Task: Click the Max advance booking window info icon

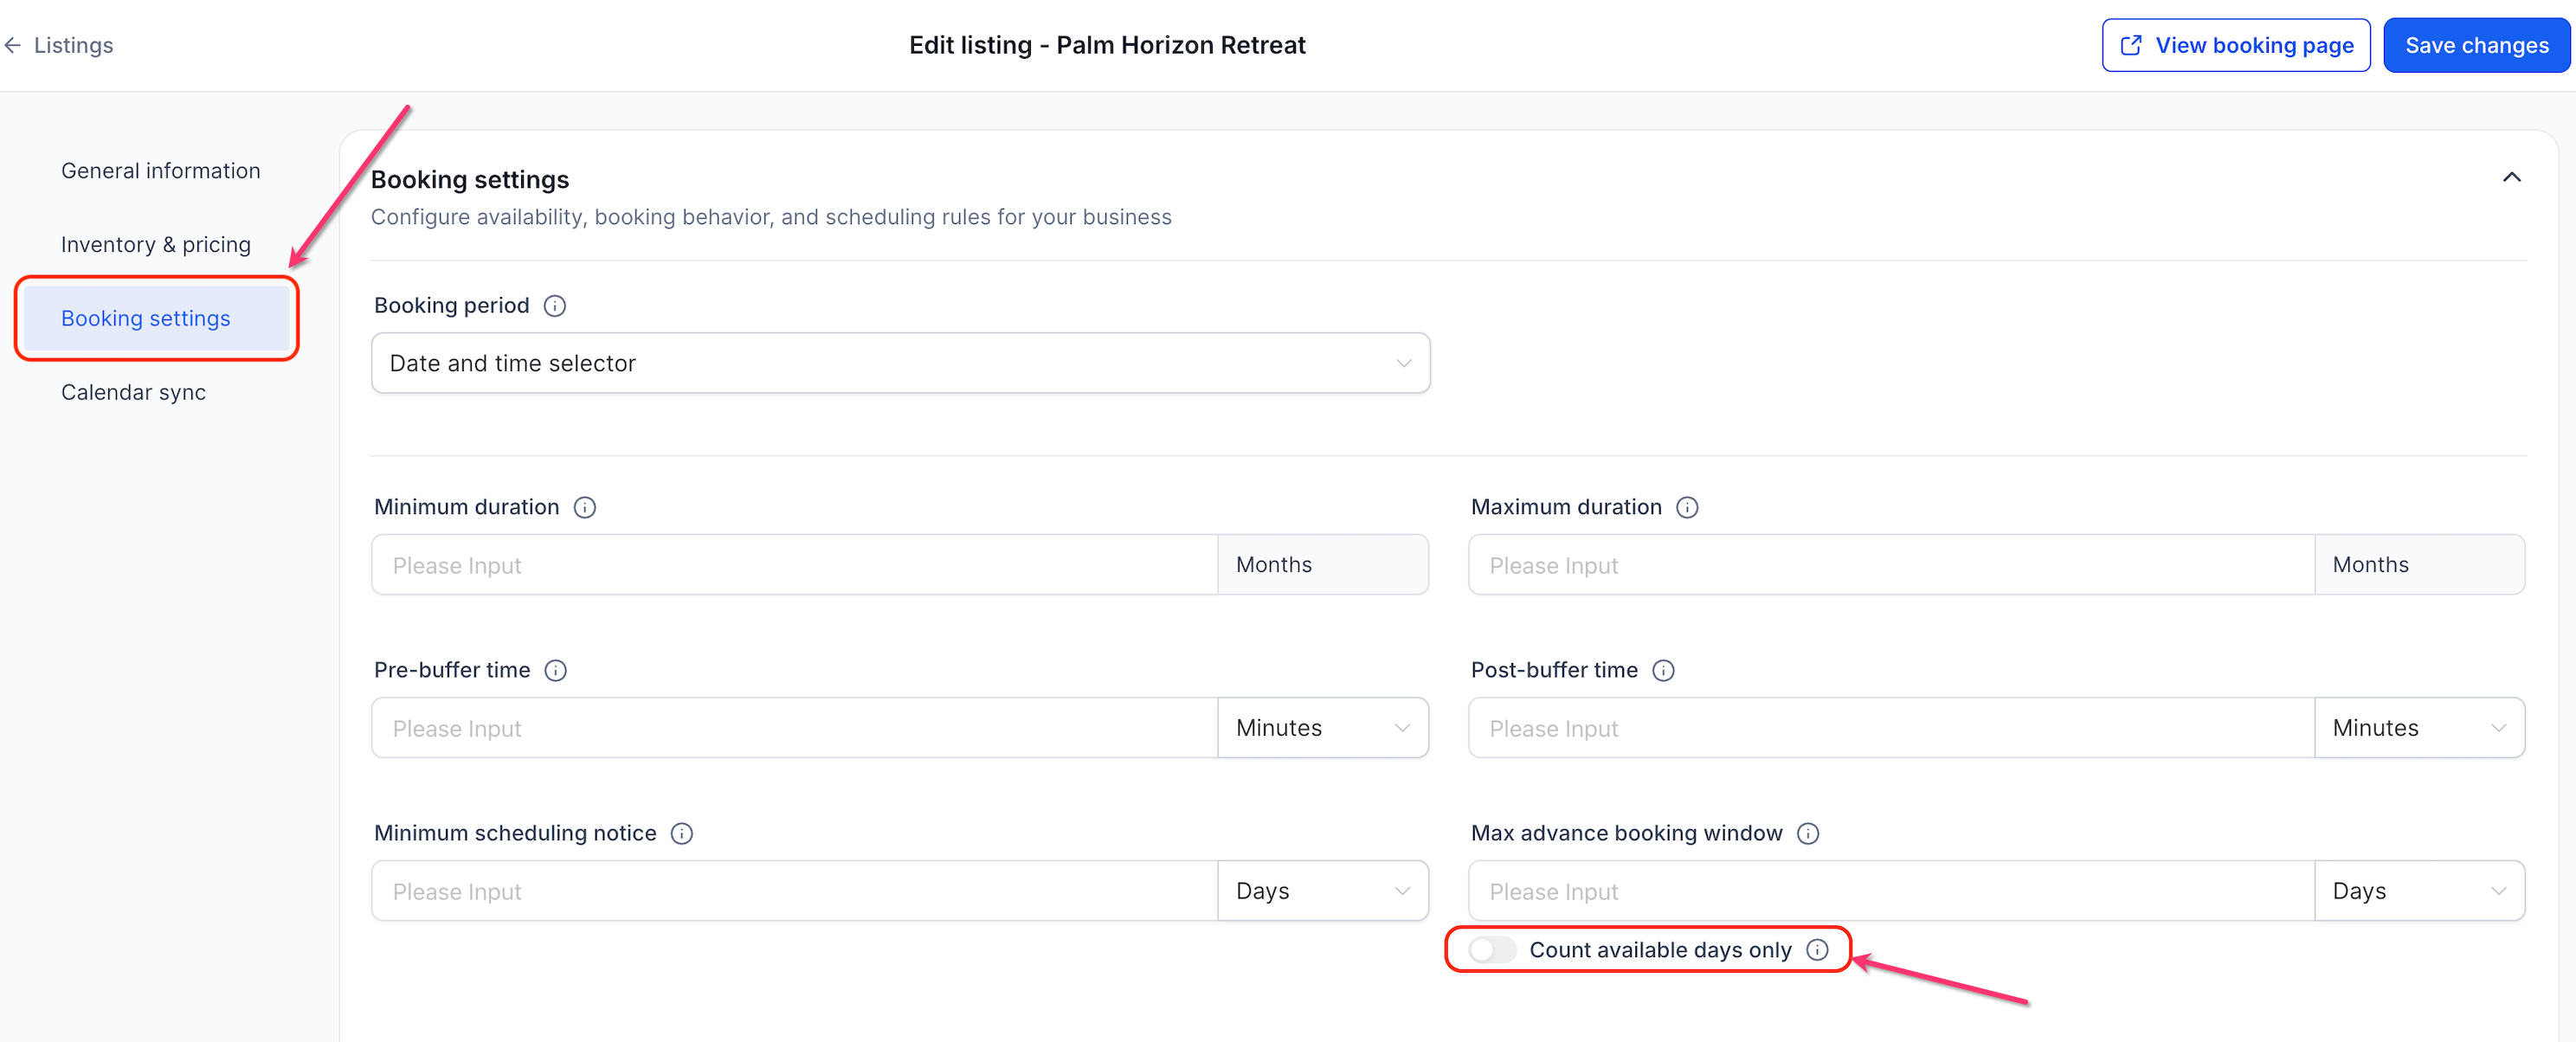Action: (1808, 834)
